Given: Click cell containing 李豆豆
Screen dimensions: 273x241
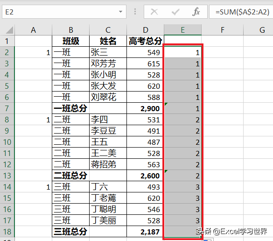Looking at the screenshot, I should coord(108,131).
